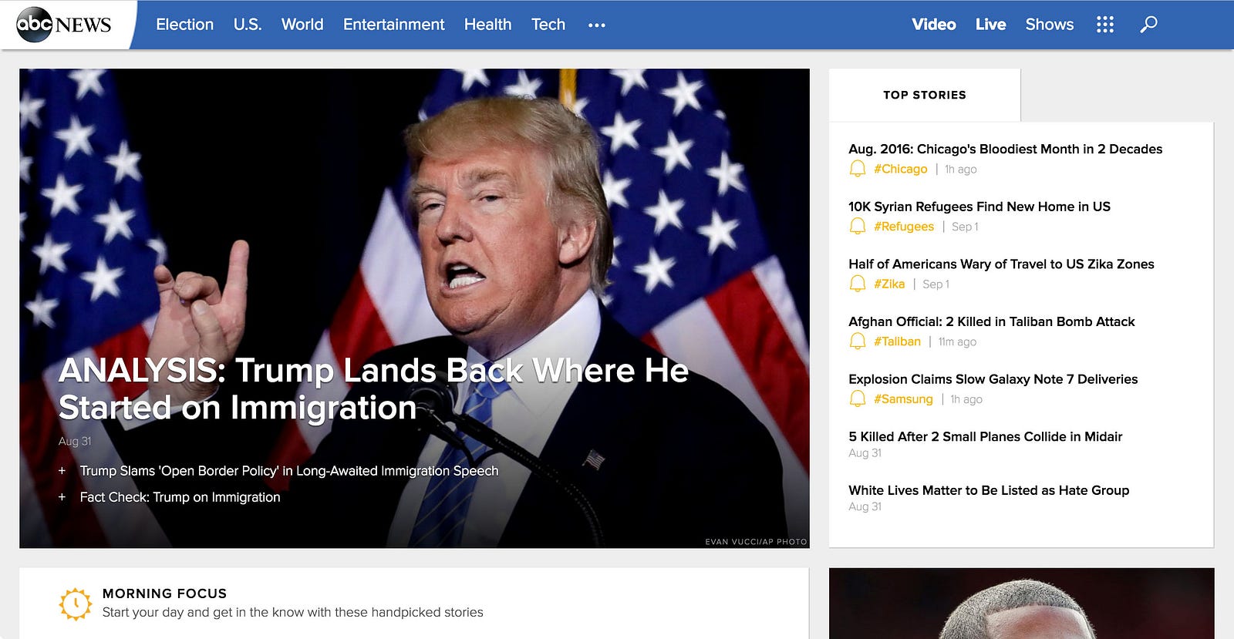Open the World section
This screenshot has width=1234, height=639.
coord(302,25)
